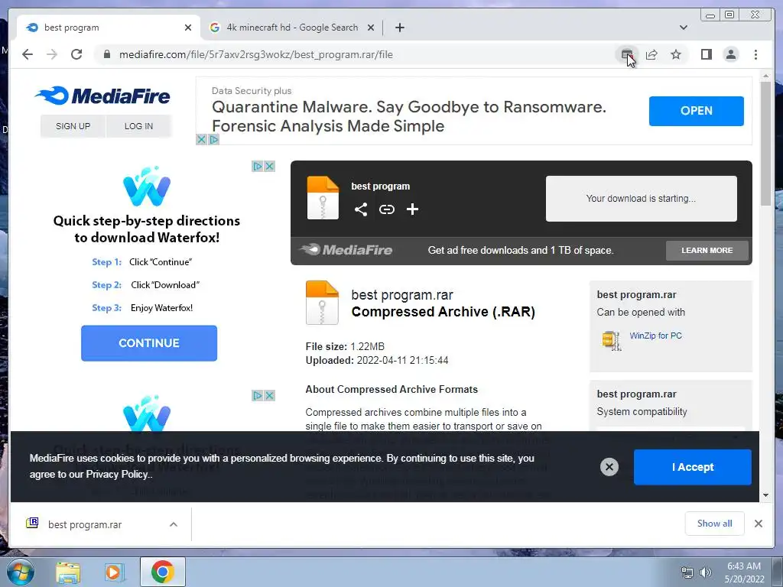This screenshot has height=587, width=783.
Task: Click Show all downloads
Action: [x=715, y=524]
